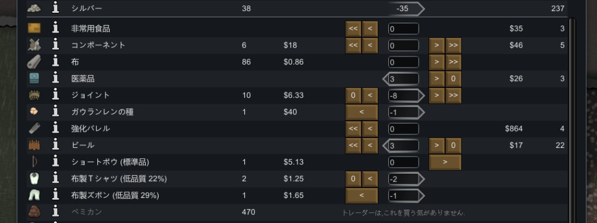Reset ジョイント trade with the 0 button
Screen dimensions: 597x223
353,95
